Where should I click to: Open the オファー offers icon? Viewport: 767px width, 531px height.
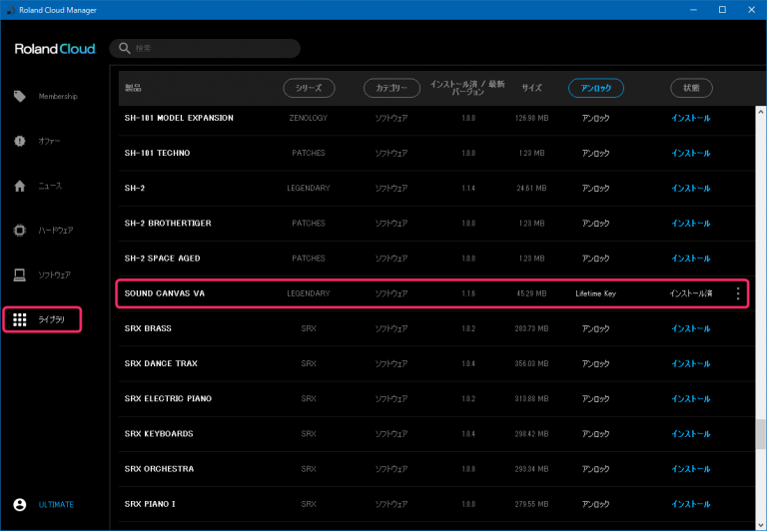[20, 141]
